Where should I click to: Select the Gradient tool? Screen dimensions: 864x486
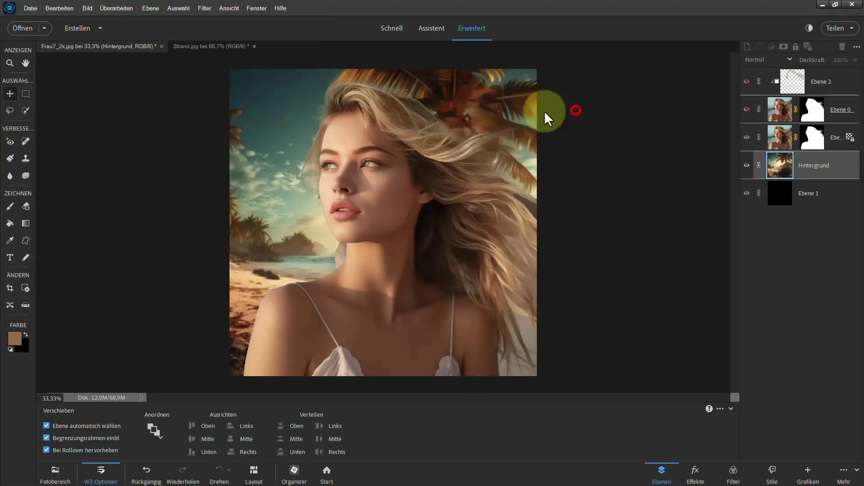(x=26, y=223)
